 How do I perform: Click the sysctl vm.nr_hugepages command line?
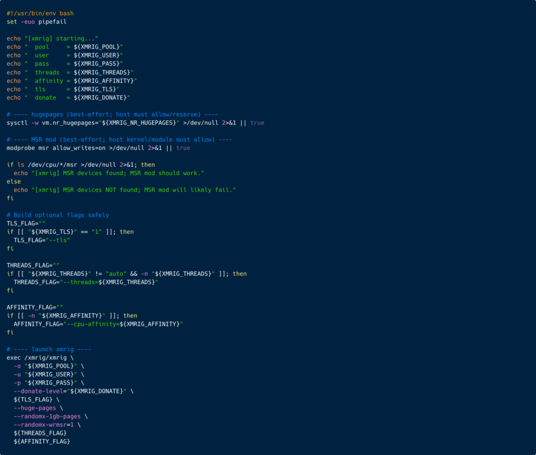coord(135,123)
